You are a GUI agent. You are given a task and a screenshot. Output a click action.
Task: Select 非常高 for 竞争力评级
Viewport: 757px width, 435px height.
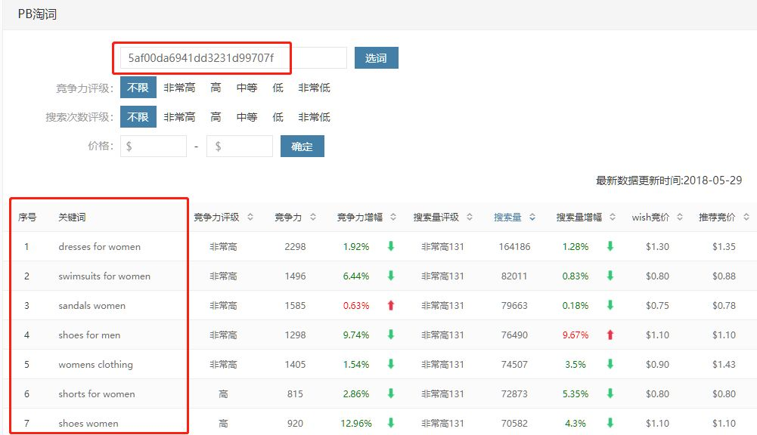[x=179, y=88]
